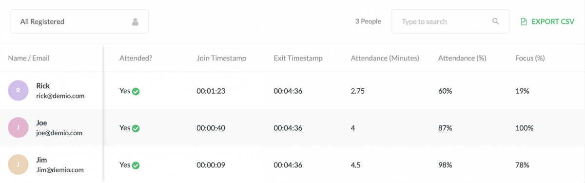Click the Type to search field
The image size is (585, 183).
pos(450,21)
